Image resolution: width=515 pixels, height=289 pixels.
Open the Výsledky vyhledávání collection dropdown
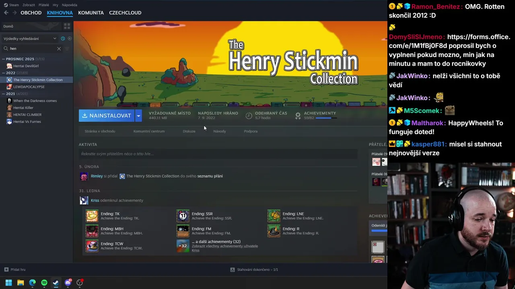click(x=30, y=39)
